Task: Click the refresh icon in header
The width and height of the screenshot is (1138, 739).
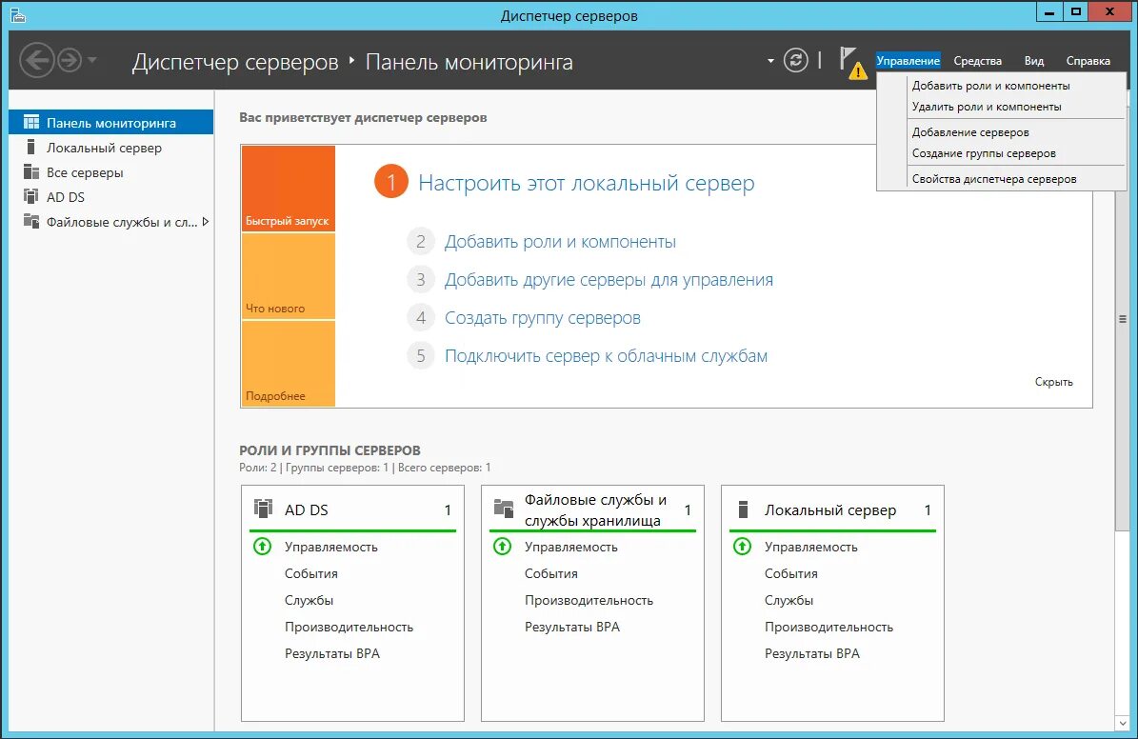Action: click(795, 60)
